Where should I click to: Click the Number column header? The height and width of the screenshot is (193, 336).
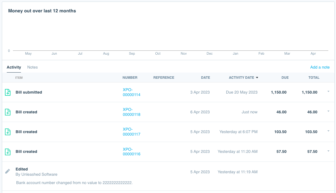[x=130, y=78]
